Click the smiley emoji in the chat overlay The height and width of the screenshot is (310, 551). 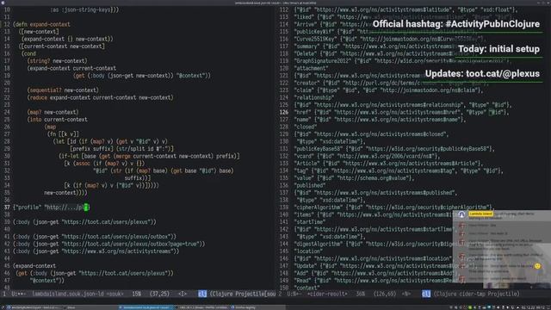click(x=537, y=266)
